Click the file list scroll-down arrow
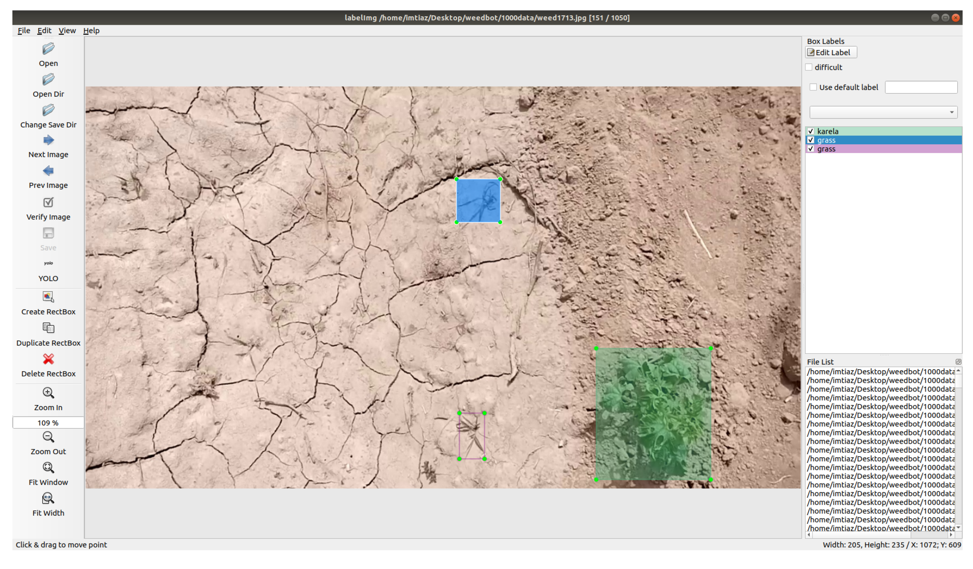The height and width of the screenshot is (569, 973). 958,527
